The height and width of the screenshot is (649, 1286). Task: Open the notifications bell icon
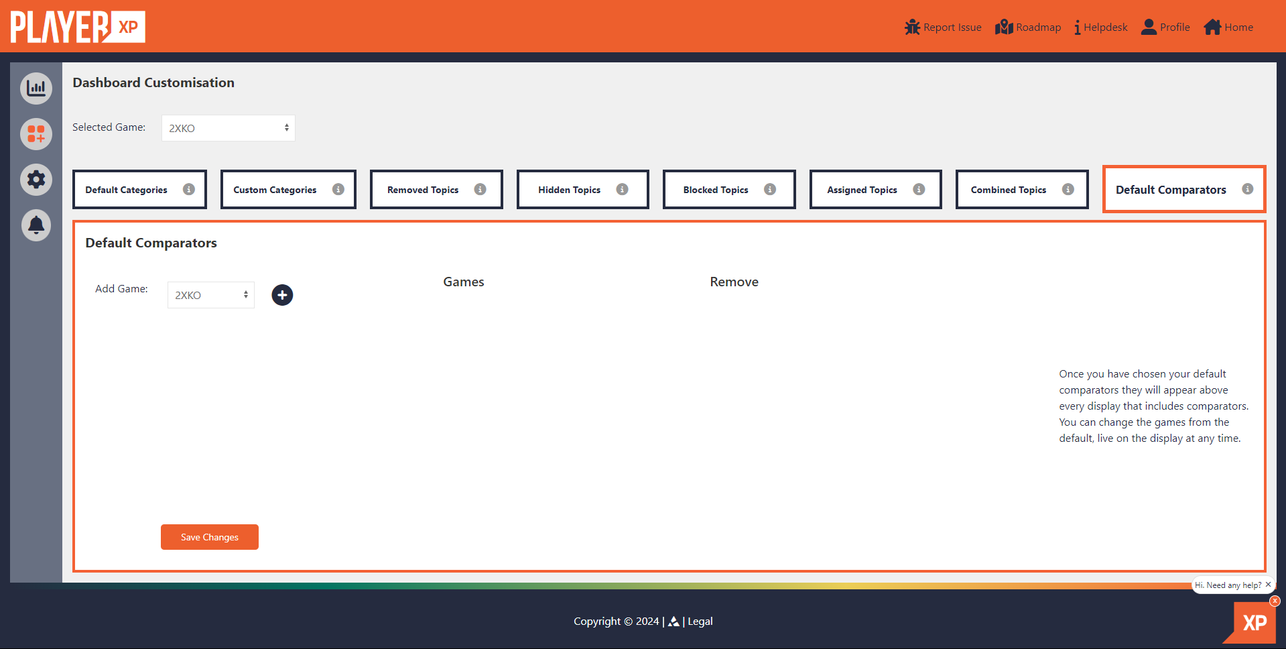(36, 225)
